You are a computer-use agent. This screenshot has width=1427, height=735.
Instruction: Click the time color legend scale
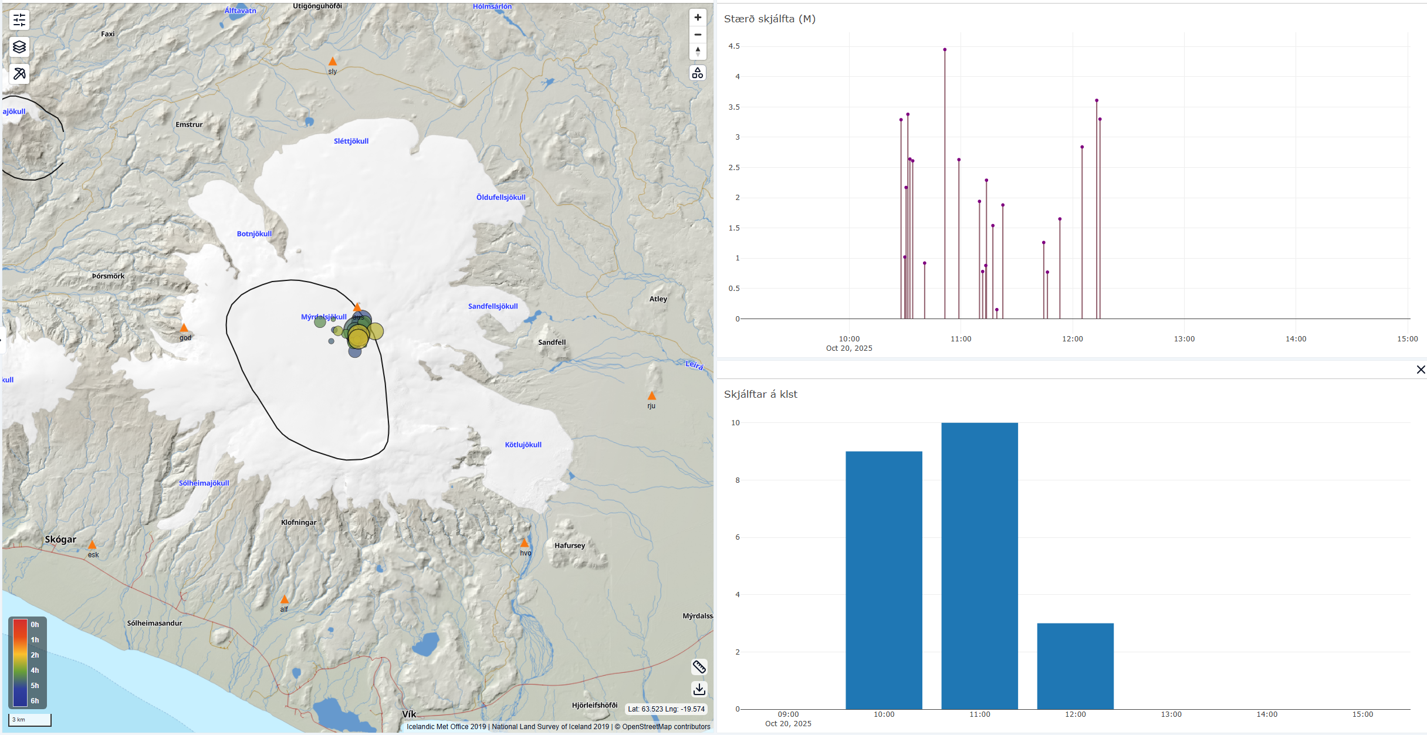(x=21, y=662)
